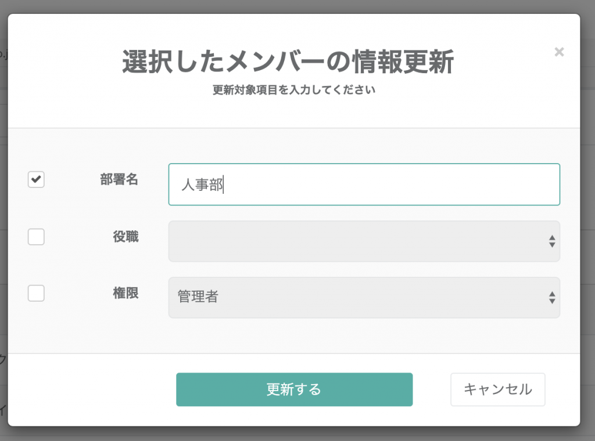Enable the 役職 checkbox
Viewport: 595px width, 441px height.
tap(36, 237)
